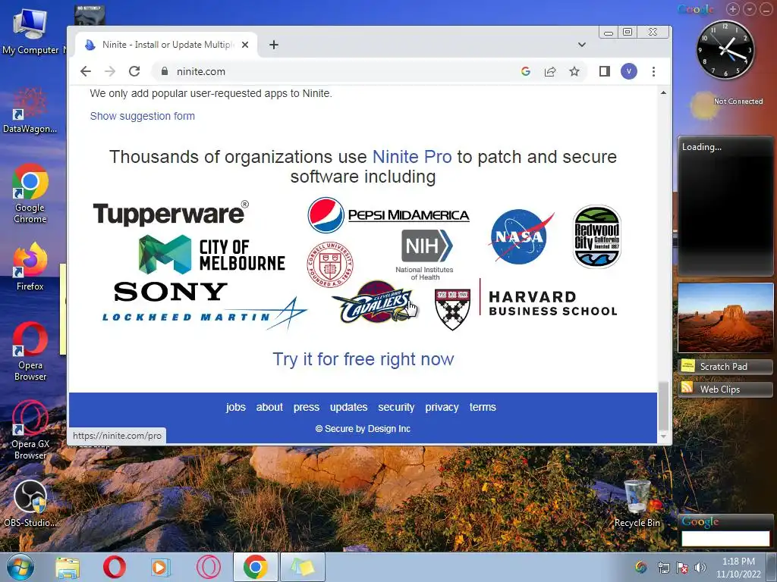Select the Opera GX Browser desktop shortcut
Viewport: 777px width, 582px height.
click(x=30, y=430)
